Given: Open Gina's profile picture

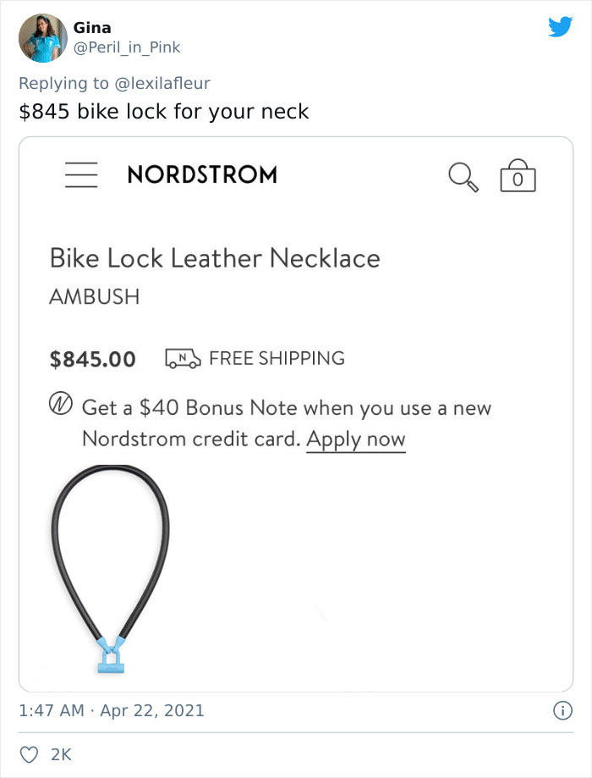Looking at the screenshot, I should click(x=41, y=36).
